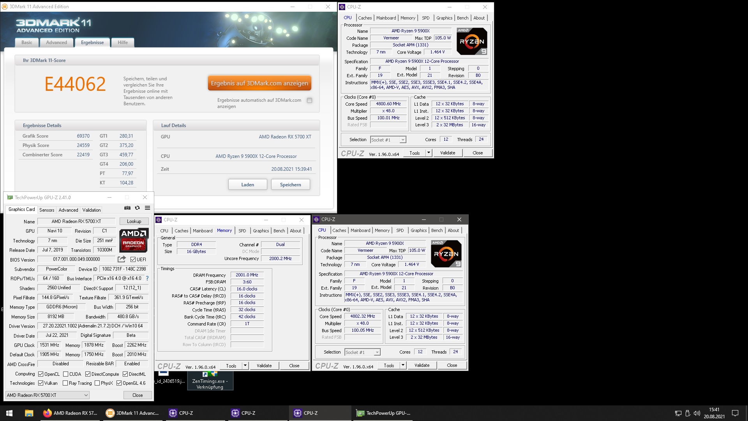Toggle auto-show results on 3DMark.com checkbox
748x421 pixels.
point(309,100)
